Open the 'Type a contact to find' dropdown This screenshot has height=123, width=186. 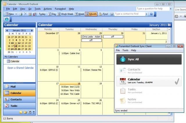(x=146, y=14)
